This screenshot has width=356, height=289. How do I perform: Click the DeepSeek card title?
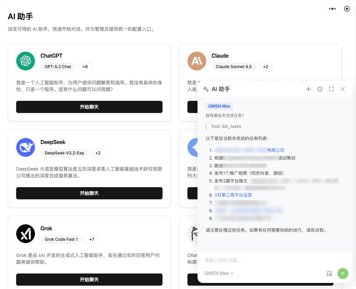click(53, 142)
